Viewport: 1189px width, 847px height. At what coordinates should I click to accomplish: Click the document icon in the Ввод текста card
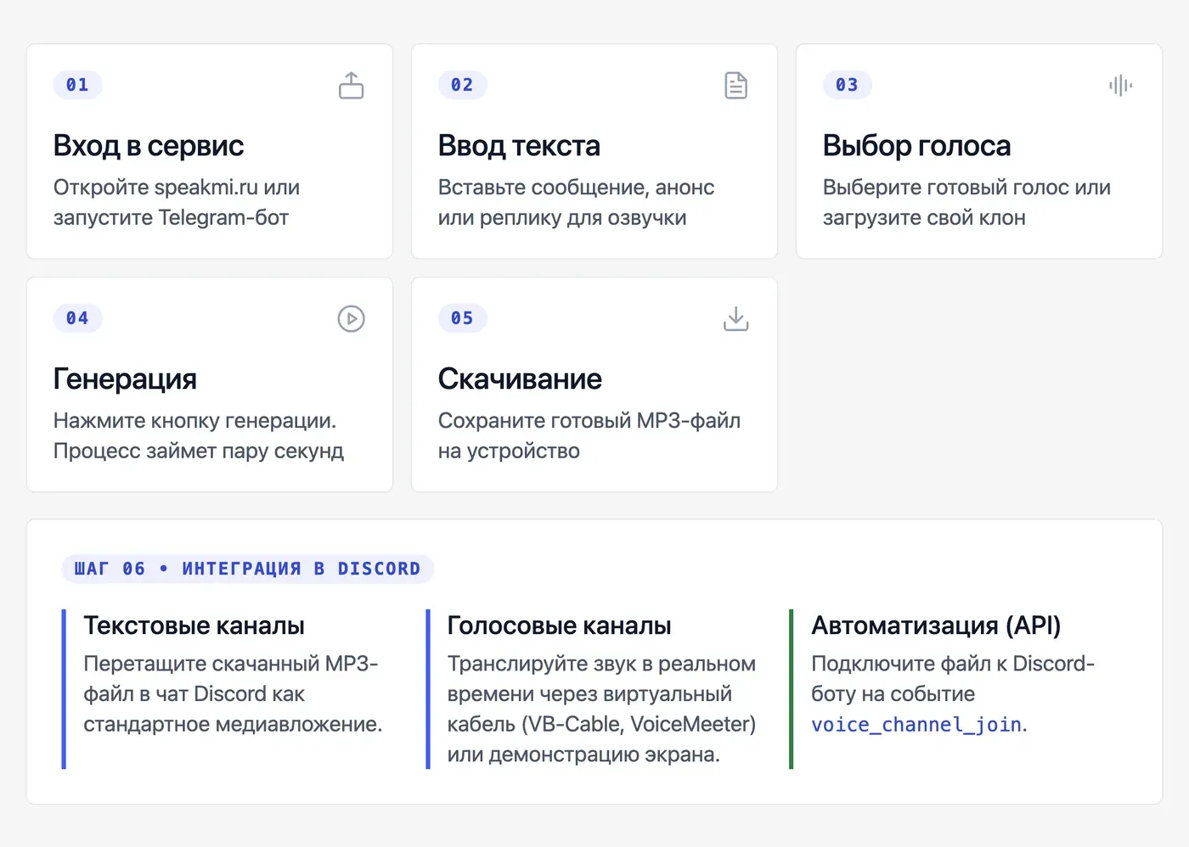point(735,85)
